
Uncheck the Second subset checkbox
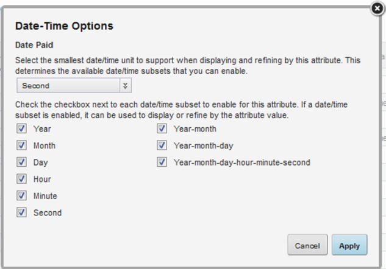[21, 212]
